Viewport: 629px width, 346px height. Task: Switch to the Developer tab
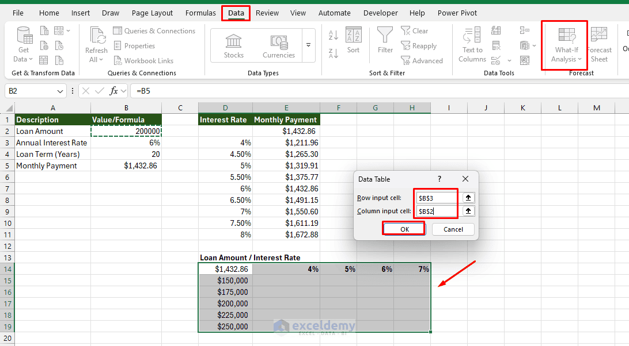[381, 13]
